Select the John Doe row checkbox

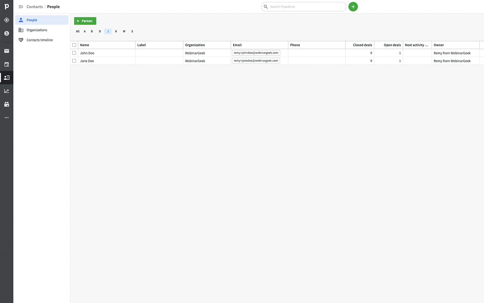[74, 53]
